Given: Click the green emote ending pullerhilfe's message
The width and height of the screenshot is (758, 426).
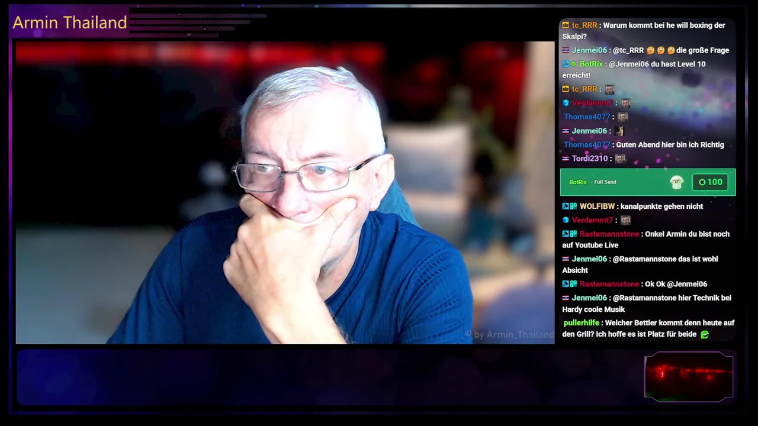Looking at the screenshot, I should click(705, 334).
